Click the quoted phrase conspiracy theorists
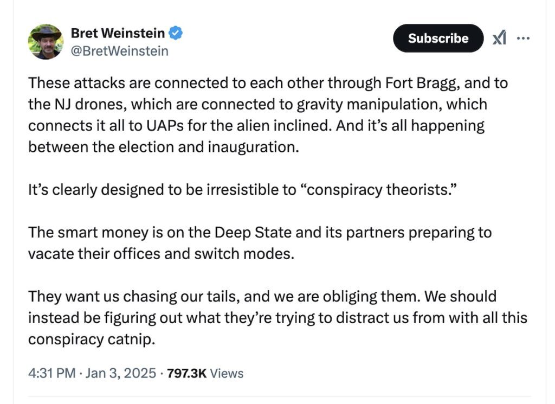The height and width of the screenshot is (404, 555). tap(378, 190)
